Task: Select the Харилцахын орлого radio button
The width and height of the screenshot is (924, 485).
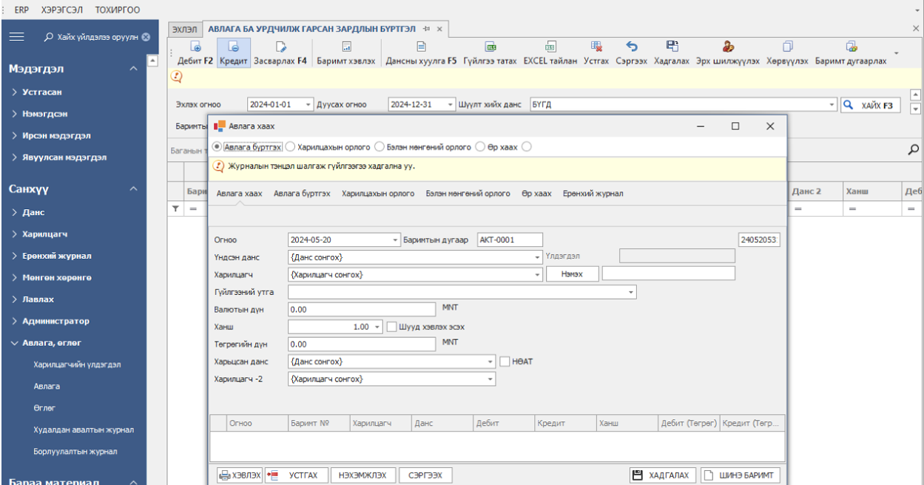Action: click(291, 147)
